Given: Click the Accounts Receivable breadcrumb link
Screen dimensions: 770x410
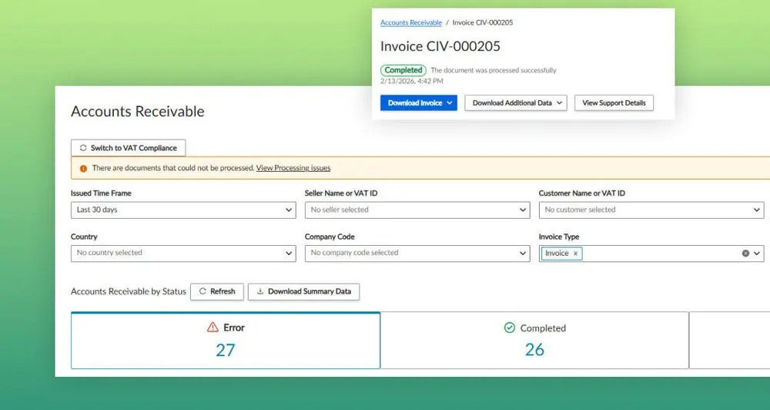Looking at the screenshot, I should (411, 22).
